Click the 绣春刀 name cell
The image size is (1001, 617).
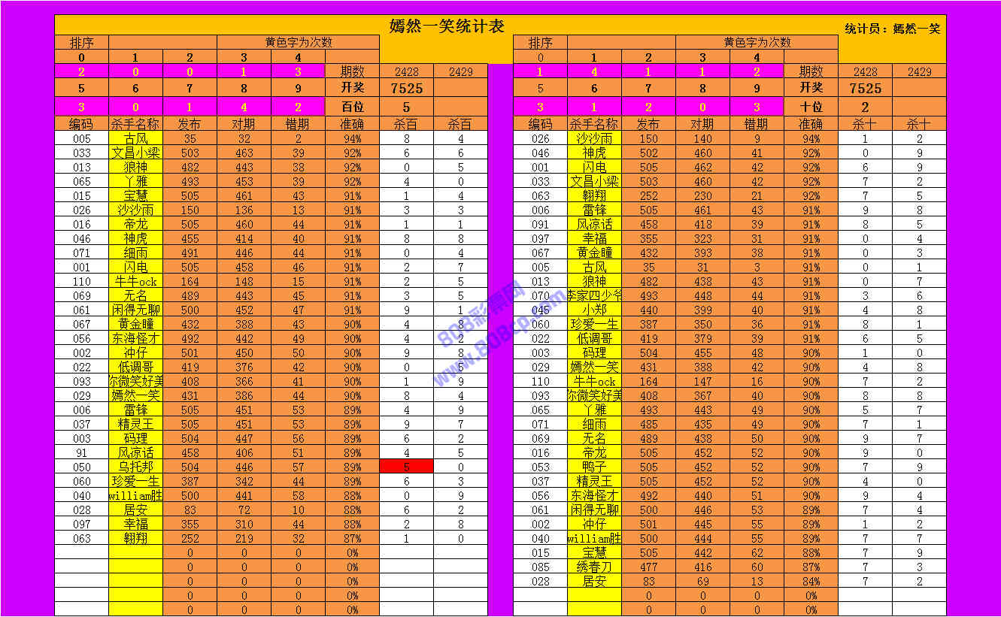tap(594, 567)
